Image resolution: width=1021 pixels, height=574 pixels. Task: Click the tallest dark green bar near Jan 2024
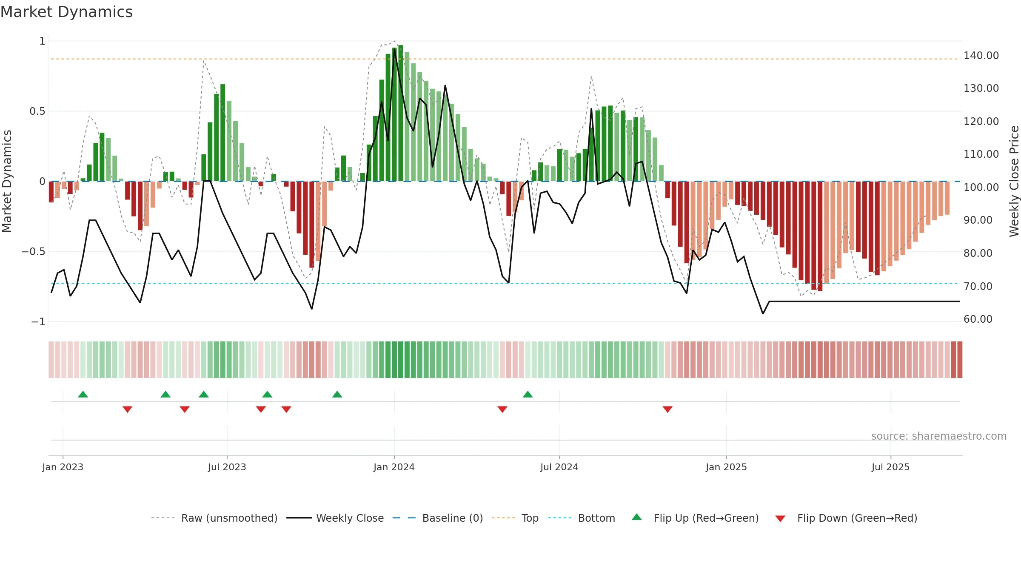point(401,113)
